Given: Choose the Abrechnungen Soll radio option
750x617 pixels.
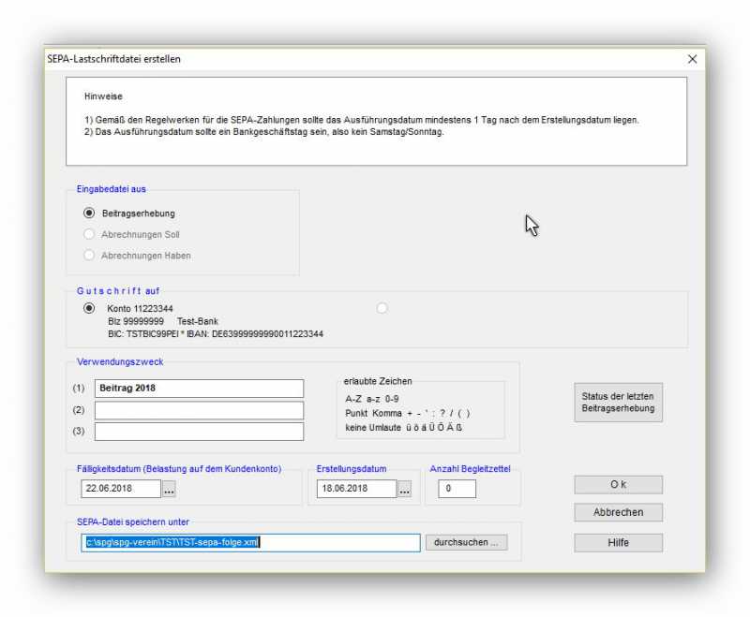Looking at the screenshot, I should pyautogui.click(x=89, y=234).
